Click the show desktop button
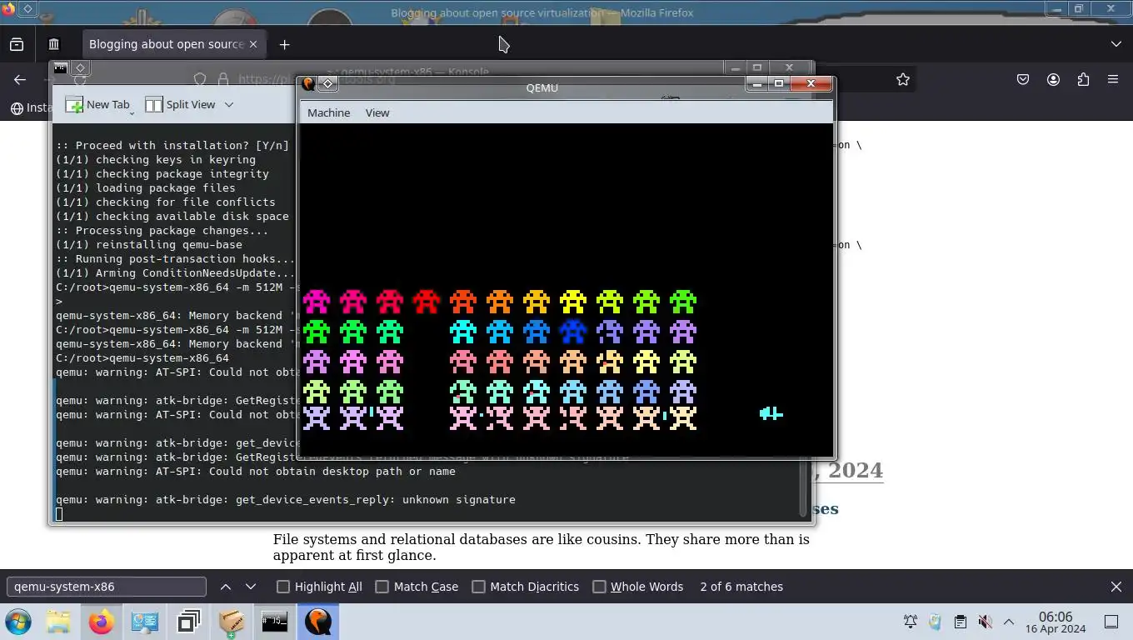The width and height of the screenshot is (1133, 640). tap(1111, 622)
